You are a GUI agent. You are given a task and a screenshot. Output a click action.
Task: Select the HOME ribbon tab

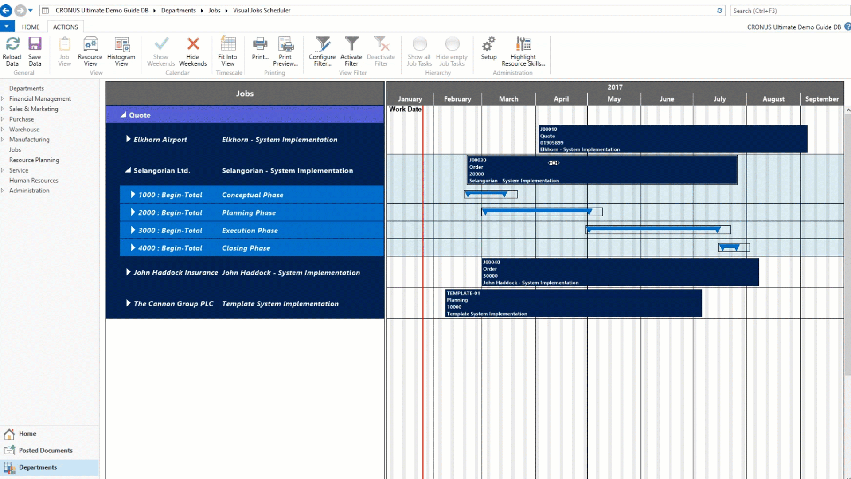click(31, 27)
